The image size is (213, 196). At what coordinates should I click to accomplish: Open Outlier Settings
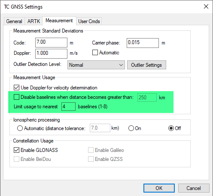coord(146,65)
